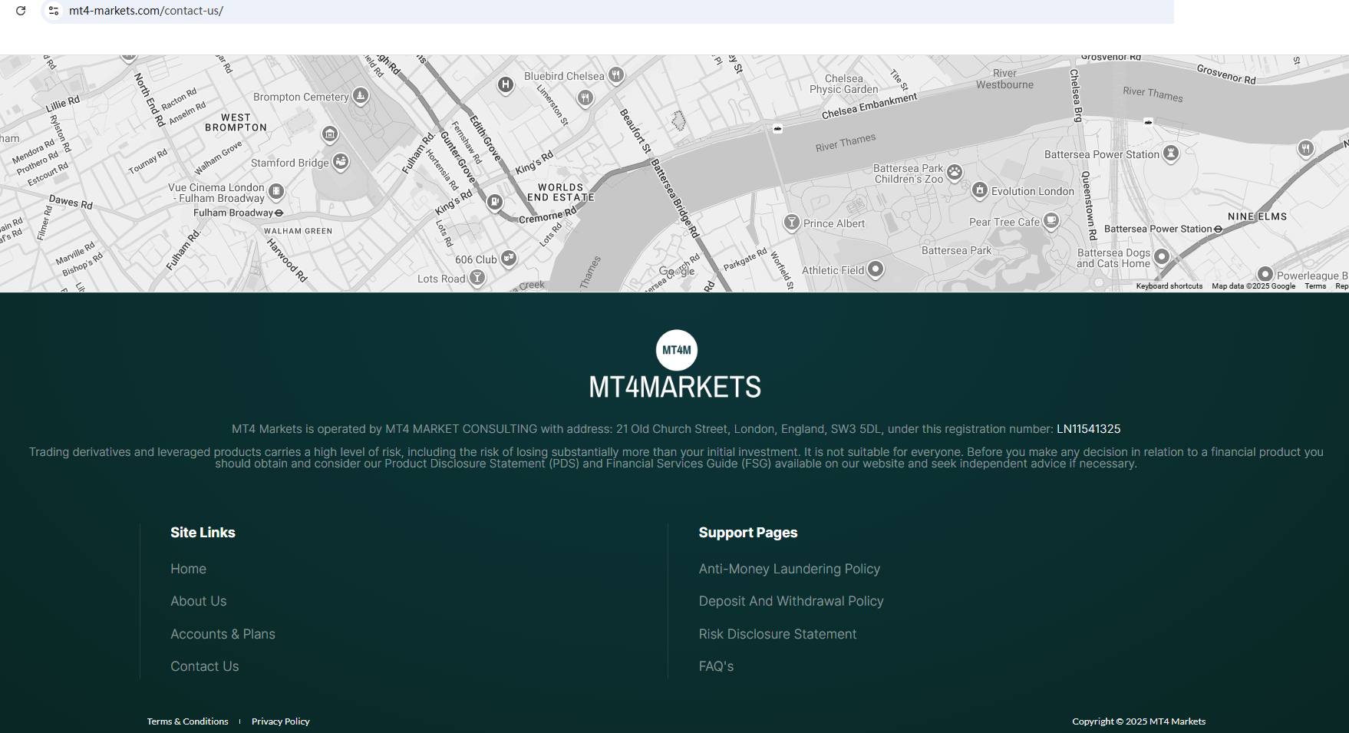Click the Copyright © 2025 MT4 Markets text
Image resolution: width=1349 pixels, height=733 pixels.
pos(1139,721)
